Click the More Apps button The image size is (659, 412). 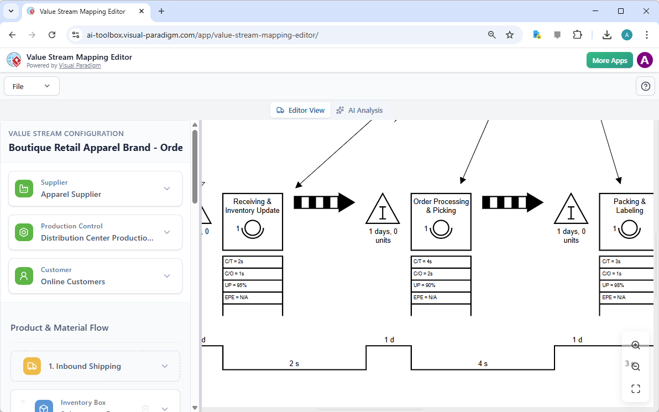[x=609, y=60]
